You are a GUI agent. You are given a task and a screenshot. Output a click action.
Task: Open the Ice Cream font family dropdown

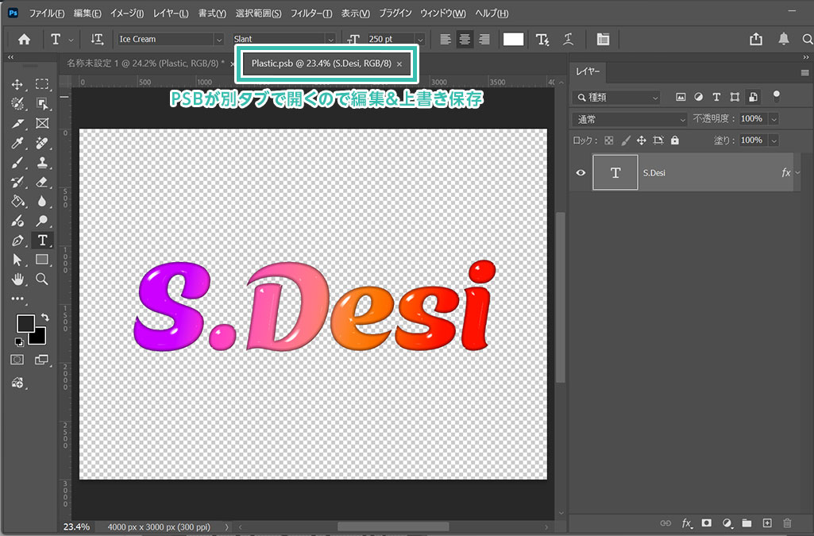[218, 39]
